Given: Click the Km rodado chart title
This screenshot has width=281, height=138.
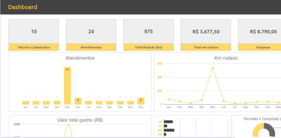Looking at the screenshot, I should click(x=226, y=58).
